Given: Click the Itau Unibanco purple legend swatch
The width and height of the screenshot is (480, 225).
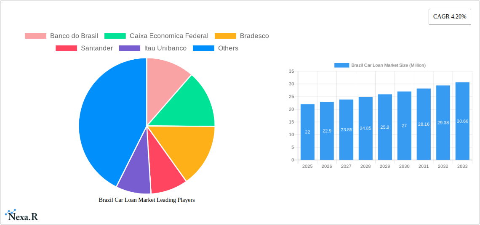Looking at the screenshot, I should tap(130, 48).
